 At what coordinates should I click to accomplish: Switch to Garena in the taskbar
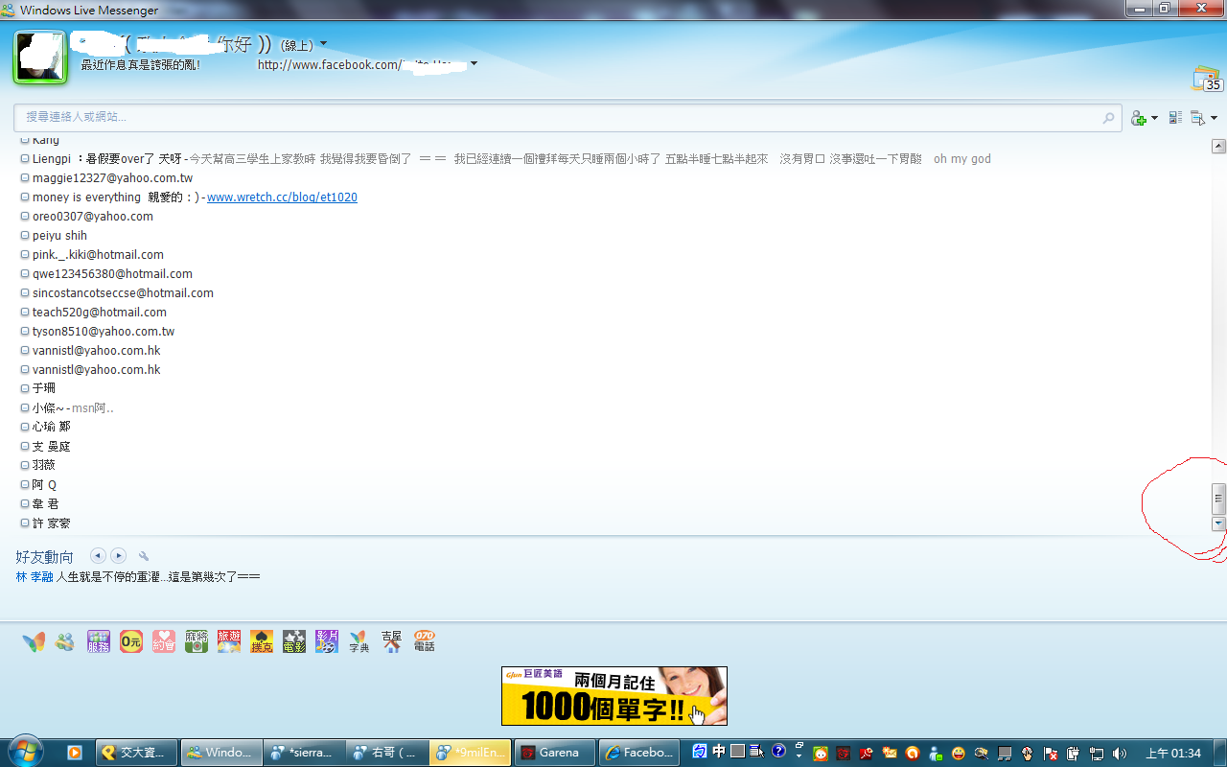coord(554,753)
